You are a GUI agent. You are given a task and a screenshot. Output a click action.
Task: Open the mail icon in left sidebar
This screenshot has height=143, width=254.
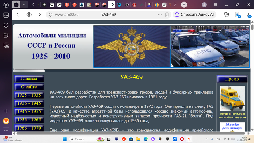coord(6,121)
